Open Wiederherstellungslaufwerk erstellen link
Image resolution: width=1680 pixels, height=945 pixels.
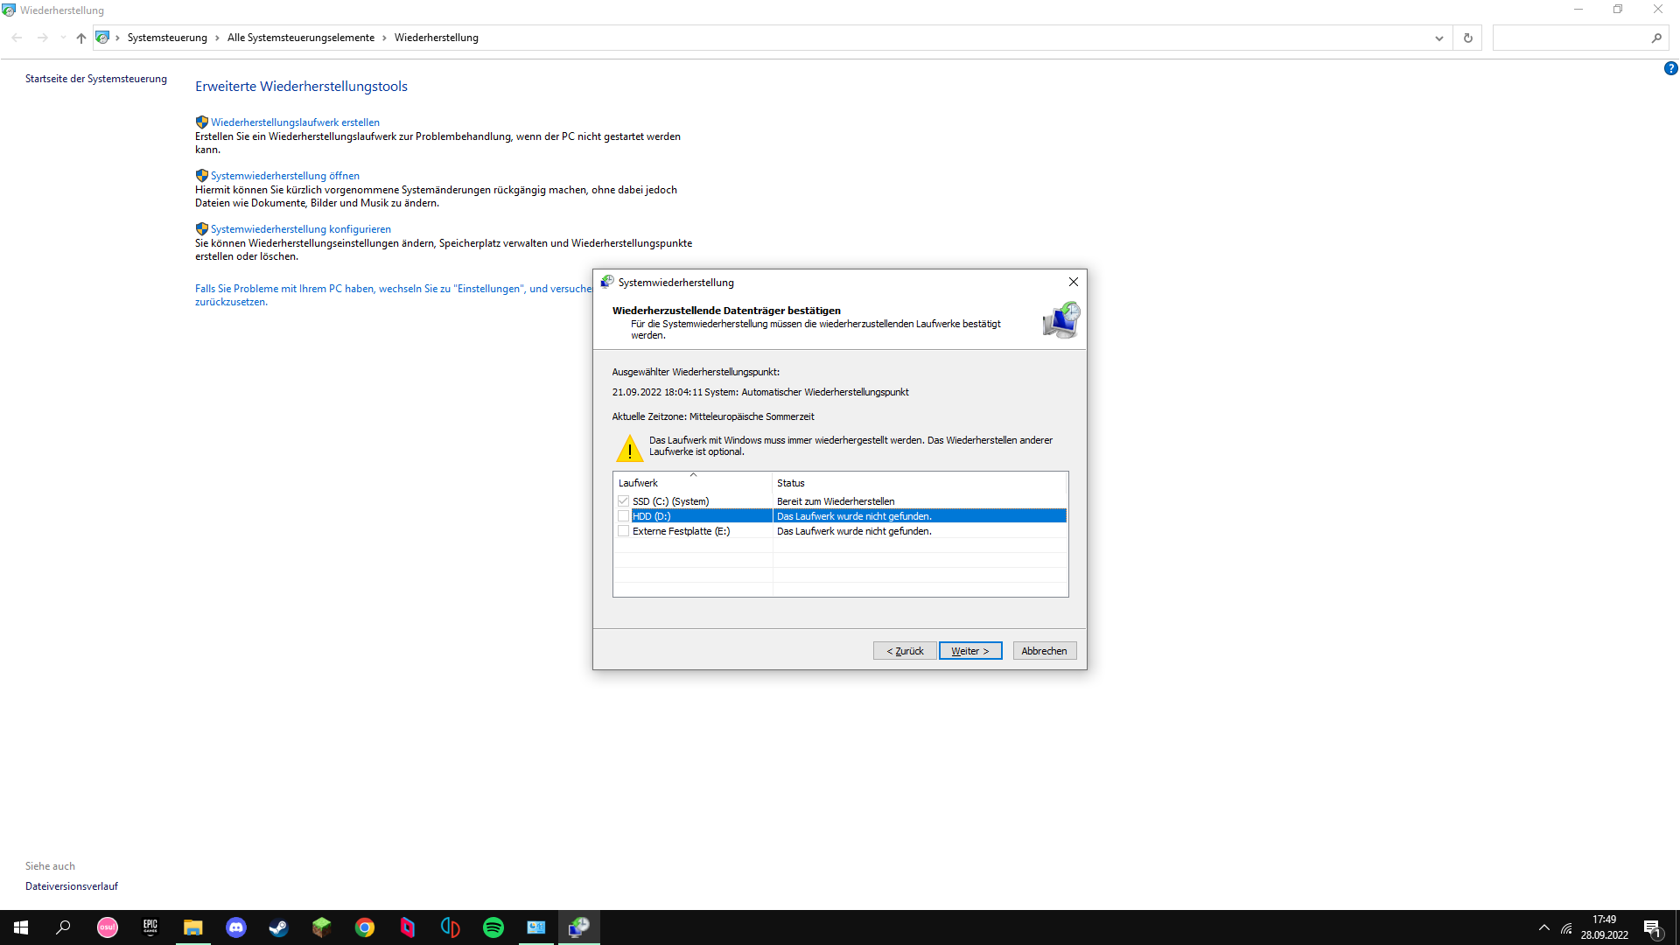pos(295,122)
